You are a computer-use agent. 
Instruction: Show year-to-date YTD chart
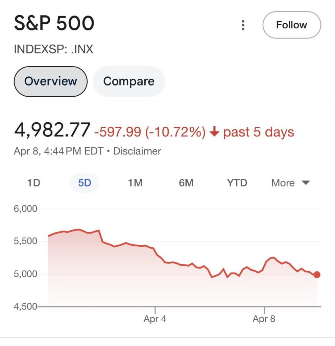point(237,183)
